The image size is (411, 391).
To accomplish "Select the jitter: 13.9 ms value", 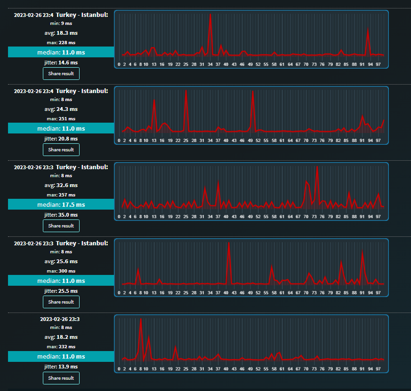I will pos(61,367).
